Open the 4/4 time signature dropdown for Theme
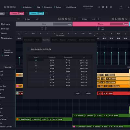130x130 pixels. point(94,19)
